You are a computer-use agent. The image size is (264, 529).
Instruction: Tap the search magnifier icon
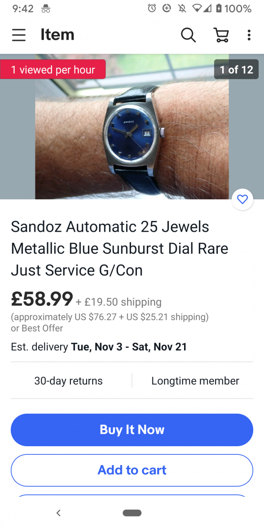(x=188, y=35)
